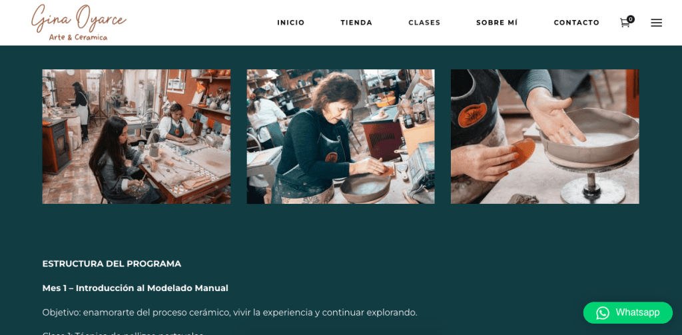The image size is (682, 335).
Task: Open the CLASES menu item
Action: coord(424,23)
